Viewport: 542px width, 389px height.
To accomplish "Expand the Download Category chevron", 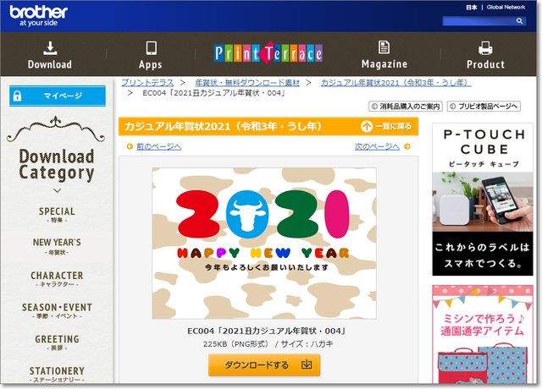I will point(57,190).
